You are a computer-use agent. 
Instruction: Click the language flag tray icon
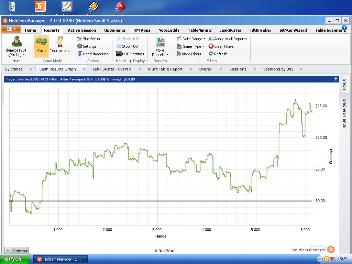coord(332,259)
